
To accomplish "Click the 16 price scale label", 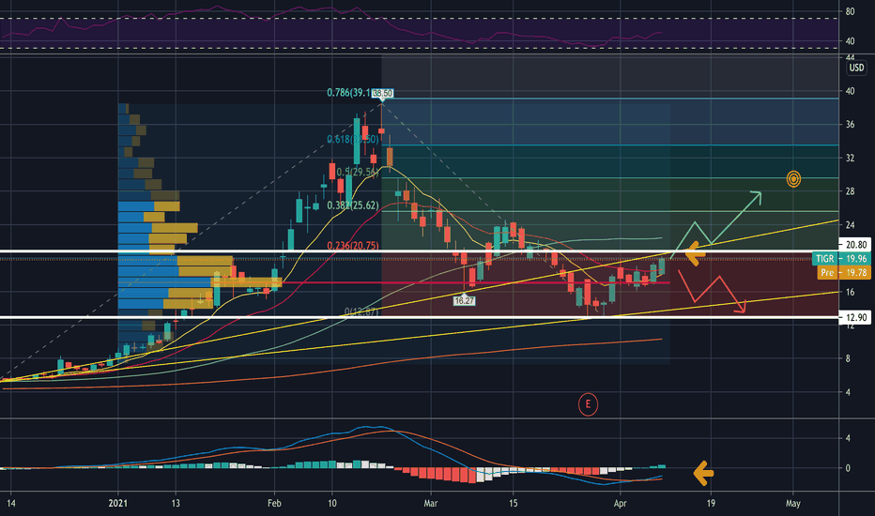I will [x=850, y=293].
